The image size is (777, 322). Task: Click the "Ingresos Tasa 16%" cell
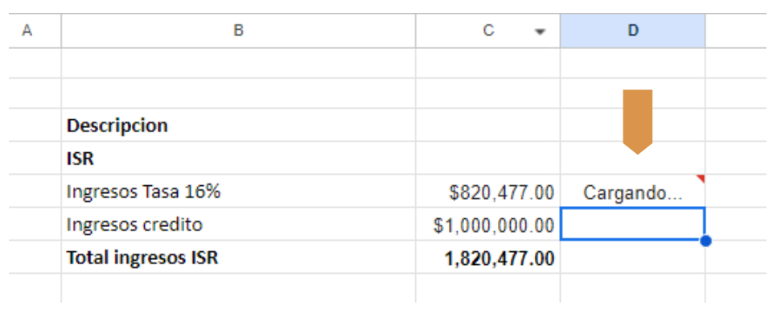pyautogui.click(x=238, y=192)
